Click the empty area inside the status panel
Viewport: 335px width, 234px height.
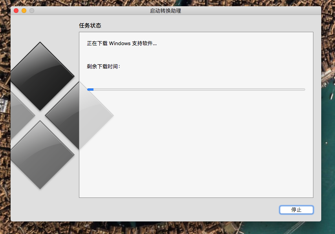tap(196, 149)
